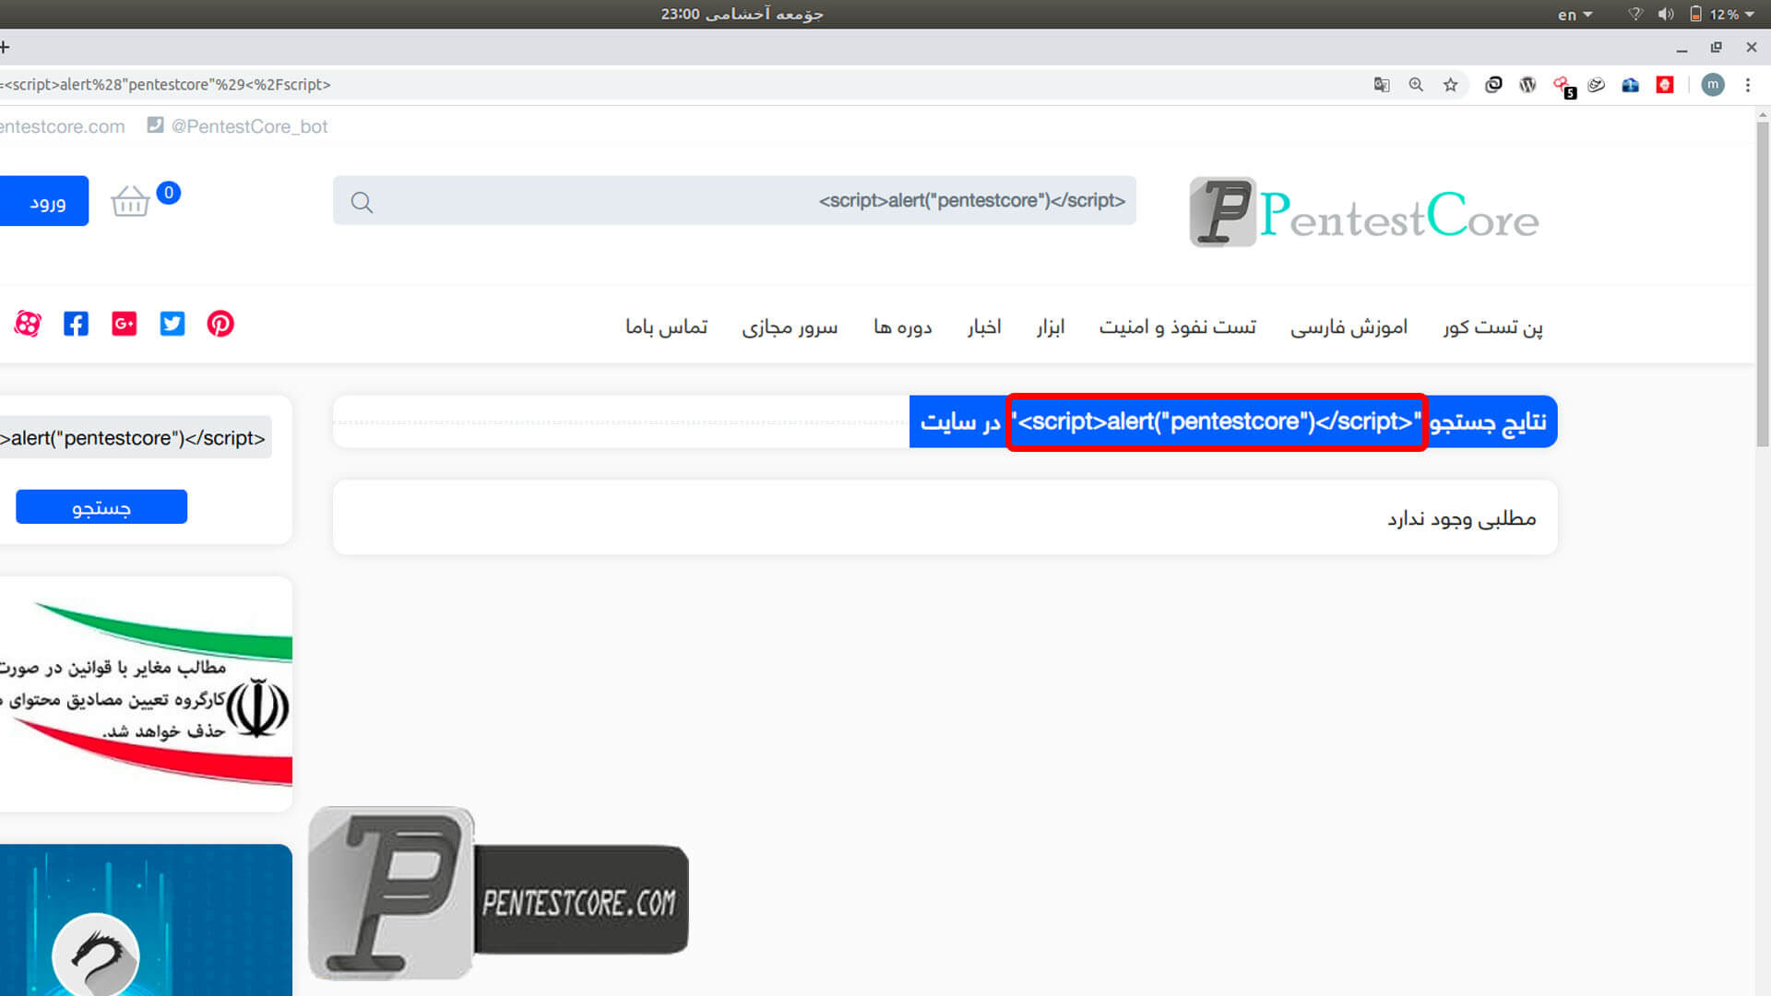The width and height of the screenshot is (1771, 996).
Task: Open the shopping basket icon
Action: click(130, 200)
